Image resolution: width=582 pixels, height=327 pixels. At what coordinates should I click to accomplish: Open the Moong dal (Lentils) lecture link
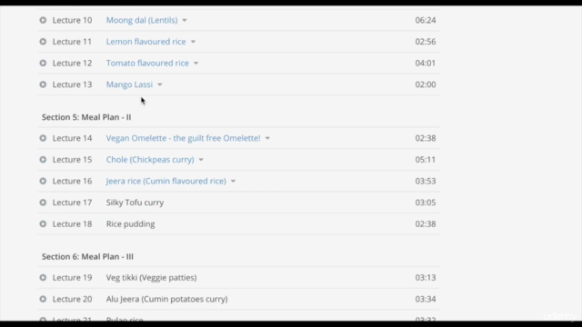[x=142, y=20]
